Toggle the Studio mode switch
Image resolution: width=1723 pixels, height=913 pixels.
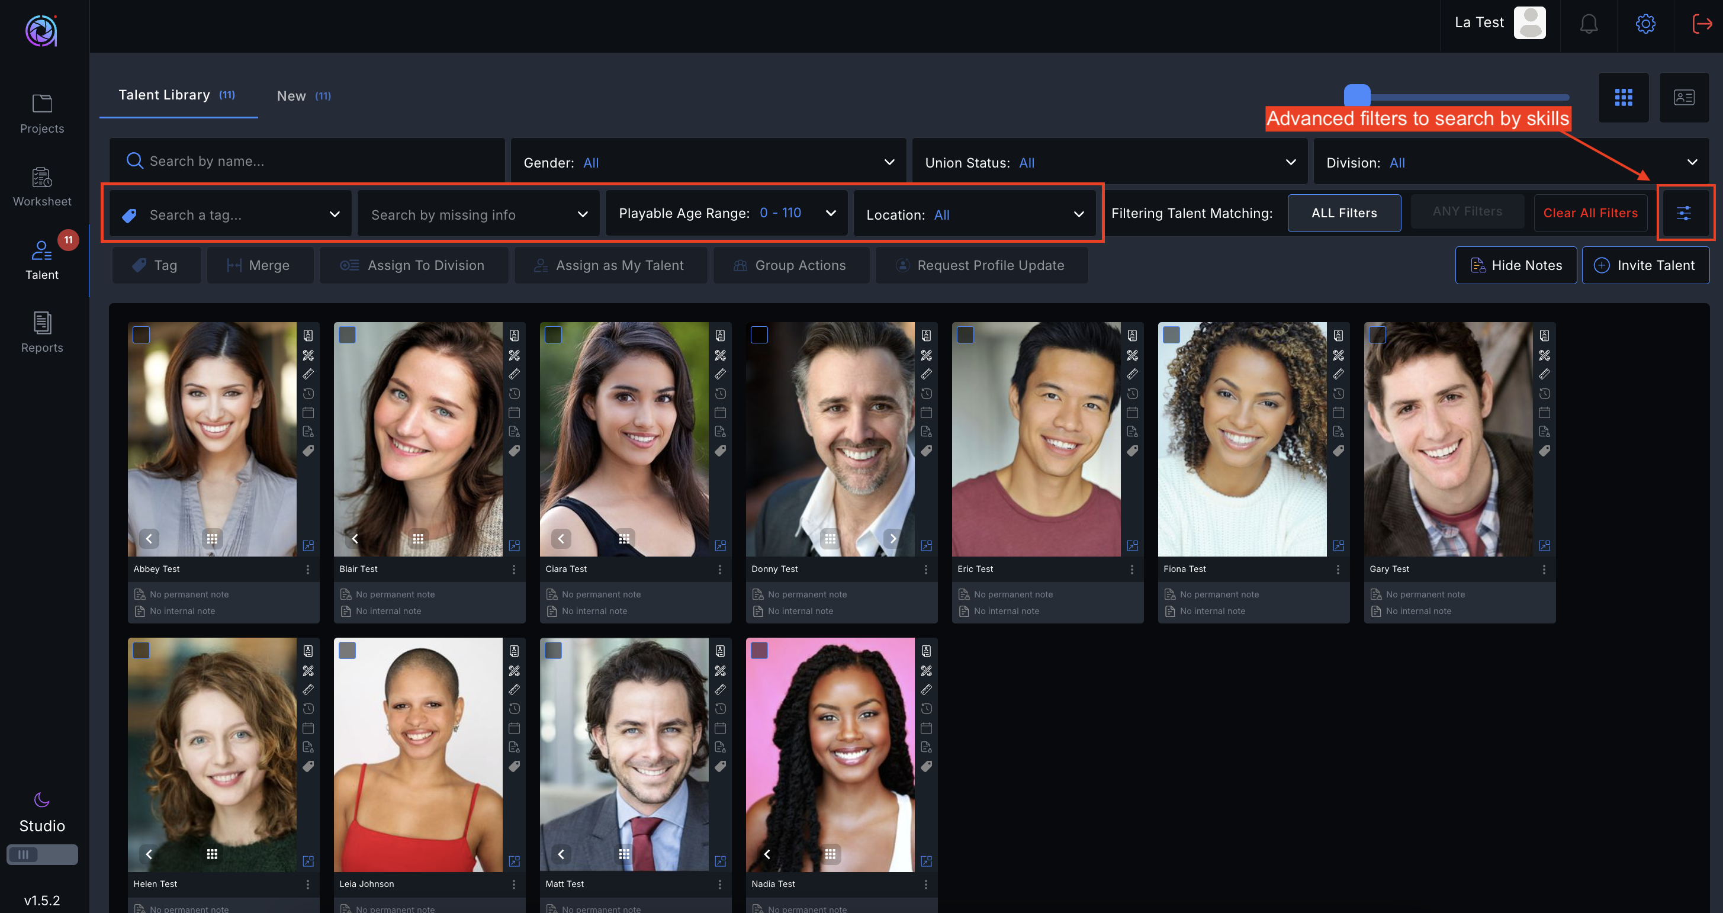tap(42, 854)
